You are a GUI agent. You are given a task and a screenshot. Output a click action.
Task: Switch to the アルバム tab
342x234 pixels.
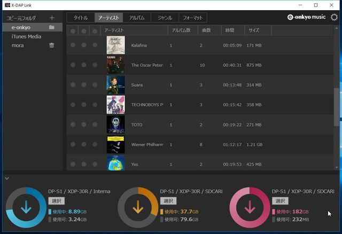coord(137,18)
